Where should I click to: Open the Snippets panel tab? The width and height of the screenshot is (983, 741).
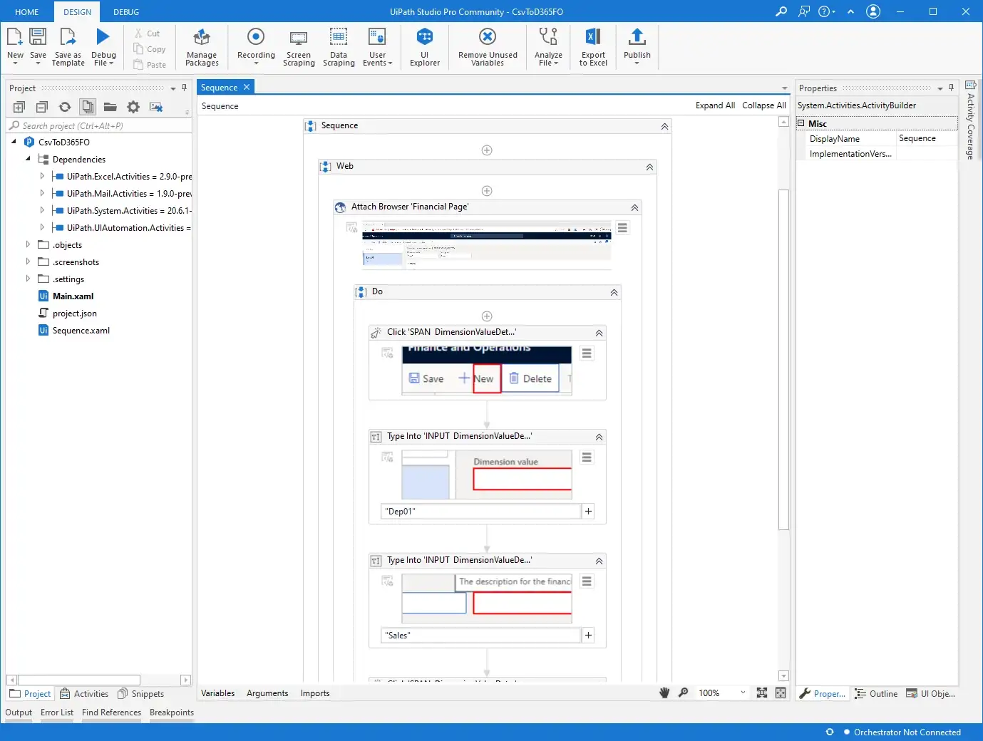(140, 694)
